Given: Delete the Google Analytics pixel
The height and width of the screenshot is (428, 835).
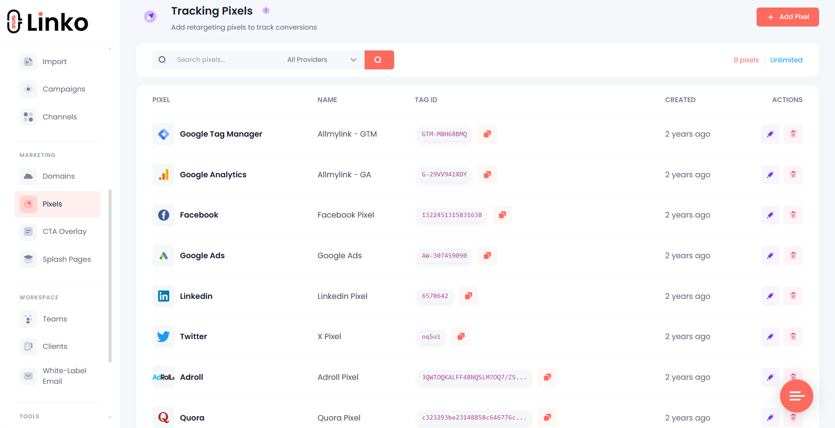Looking at the screenshot, I should click(793, 175).
